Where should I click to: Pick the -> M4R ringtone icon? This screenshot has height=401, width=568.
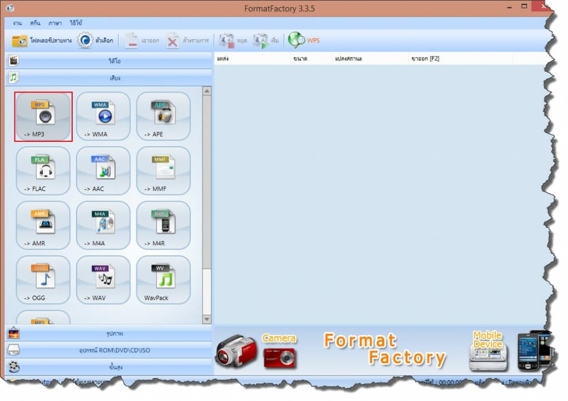(164, 225)
